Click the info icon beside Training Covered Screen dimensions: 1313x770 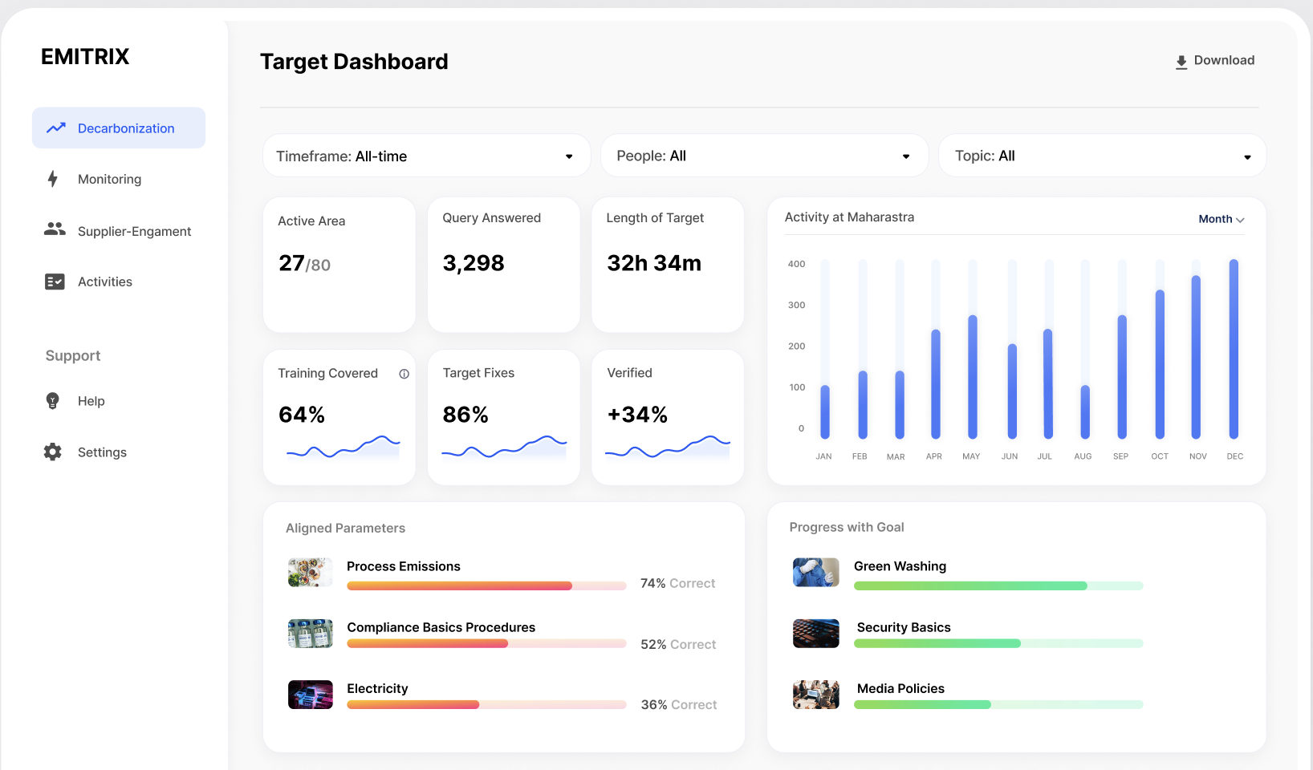404,374
